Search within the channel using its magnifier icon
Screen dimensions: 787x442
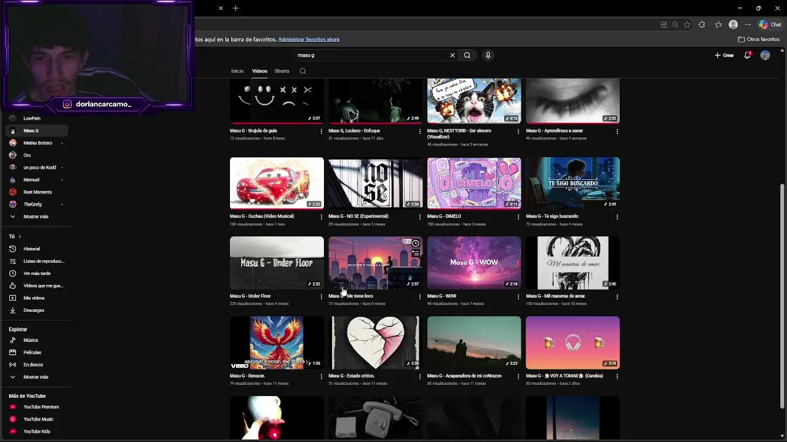coord(303,71)
